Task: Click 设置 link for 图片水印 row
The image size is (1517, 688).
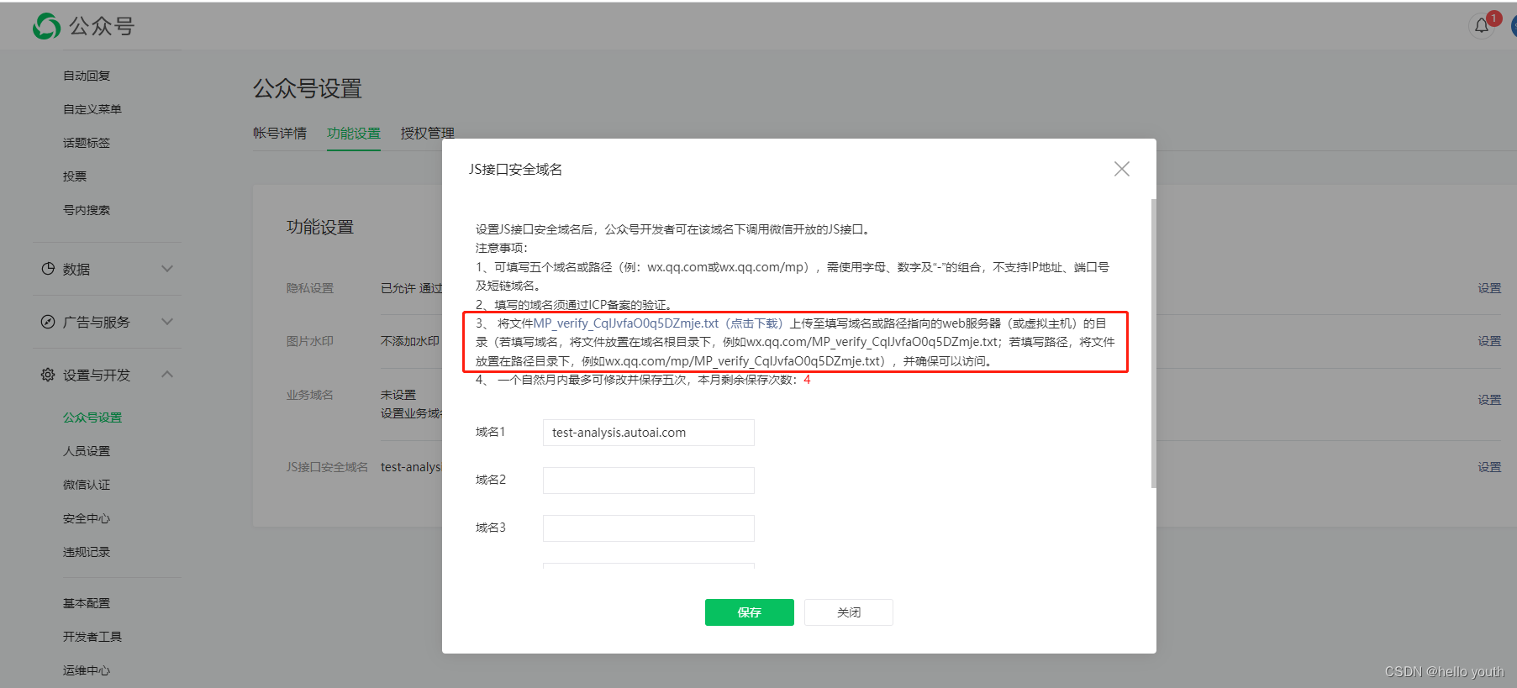Action: [x=1489, y=341]
